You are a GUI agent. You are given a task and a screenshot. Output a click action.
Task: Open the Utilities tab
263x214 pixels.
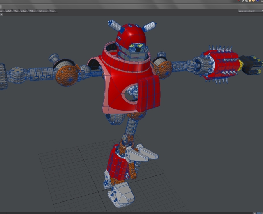click(x=32, y=11)
